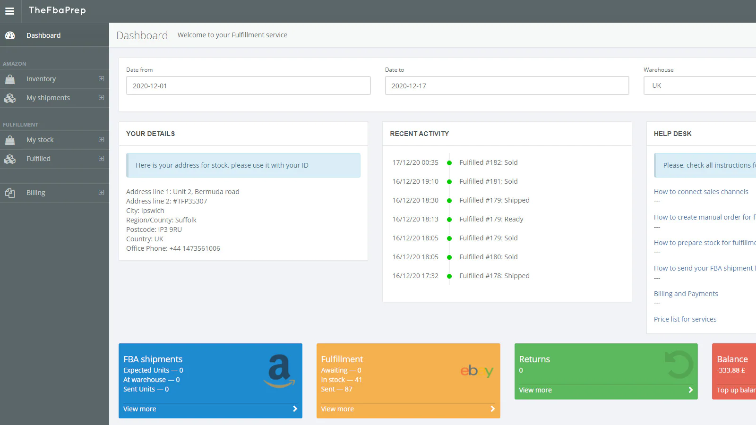
Task: Click timestamp 16/12/20 19:10
Action: pyautogui.click(x=415, y=181)
